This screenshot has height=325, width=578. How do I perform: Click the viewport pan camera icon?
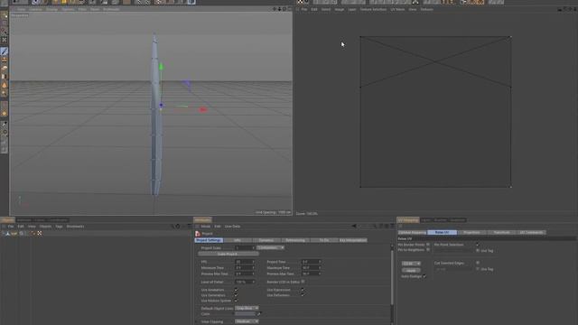tap(275, 9)
